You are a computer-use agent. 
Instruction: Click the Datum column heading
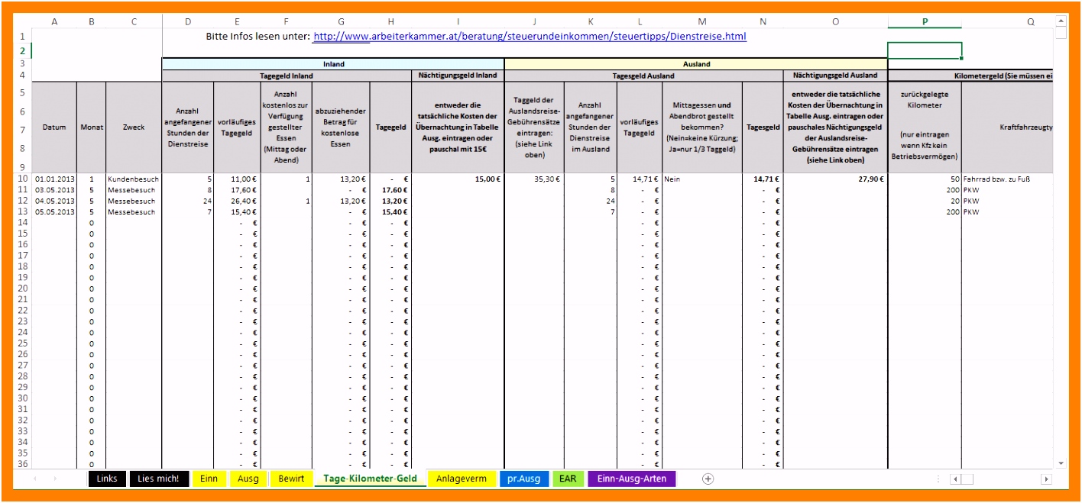pos(54,127)
